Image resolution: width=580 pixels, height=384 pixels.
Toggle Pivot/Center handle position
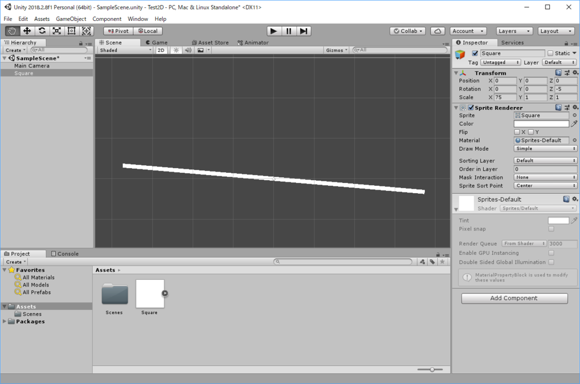click(x=118, y=31)
